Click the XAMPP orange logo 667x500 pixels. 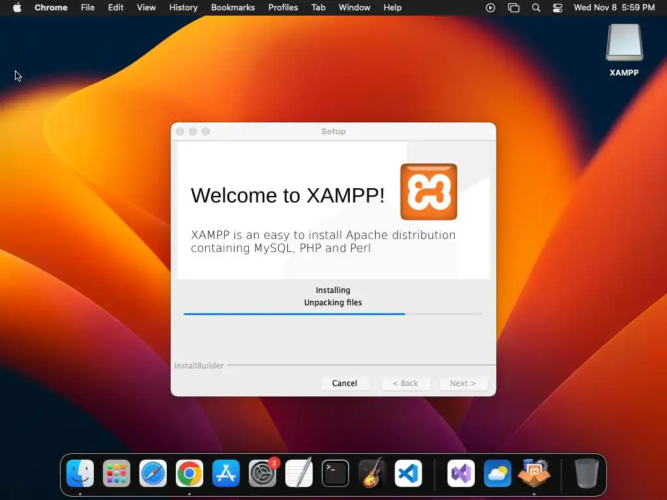(429, 192)
